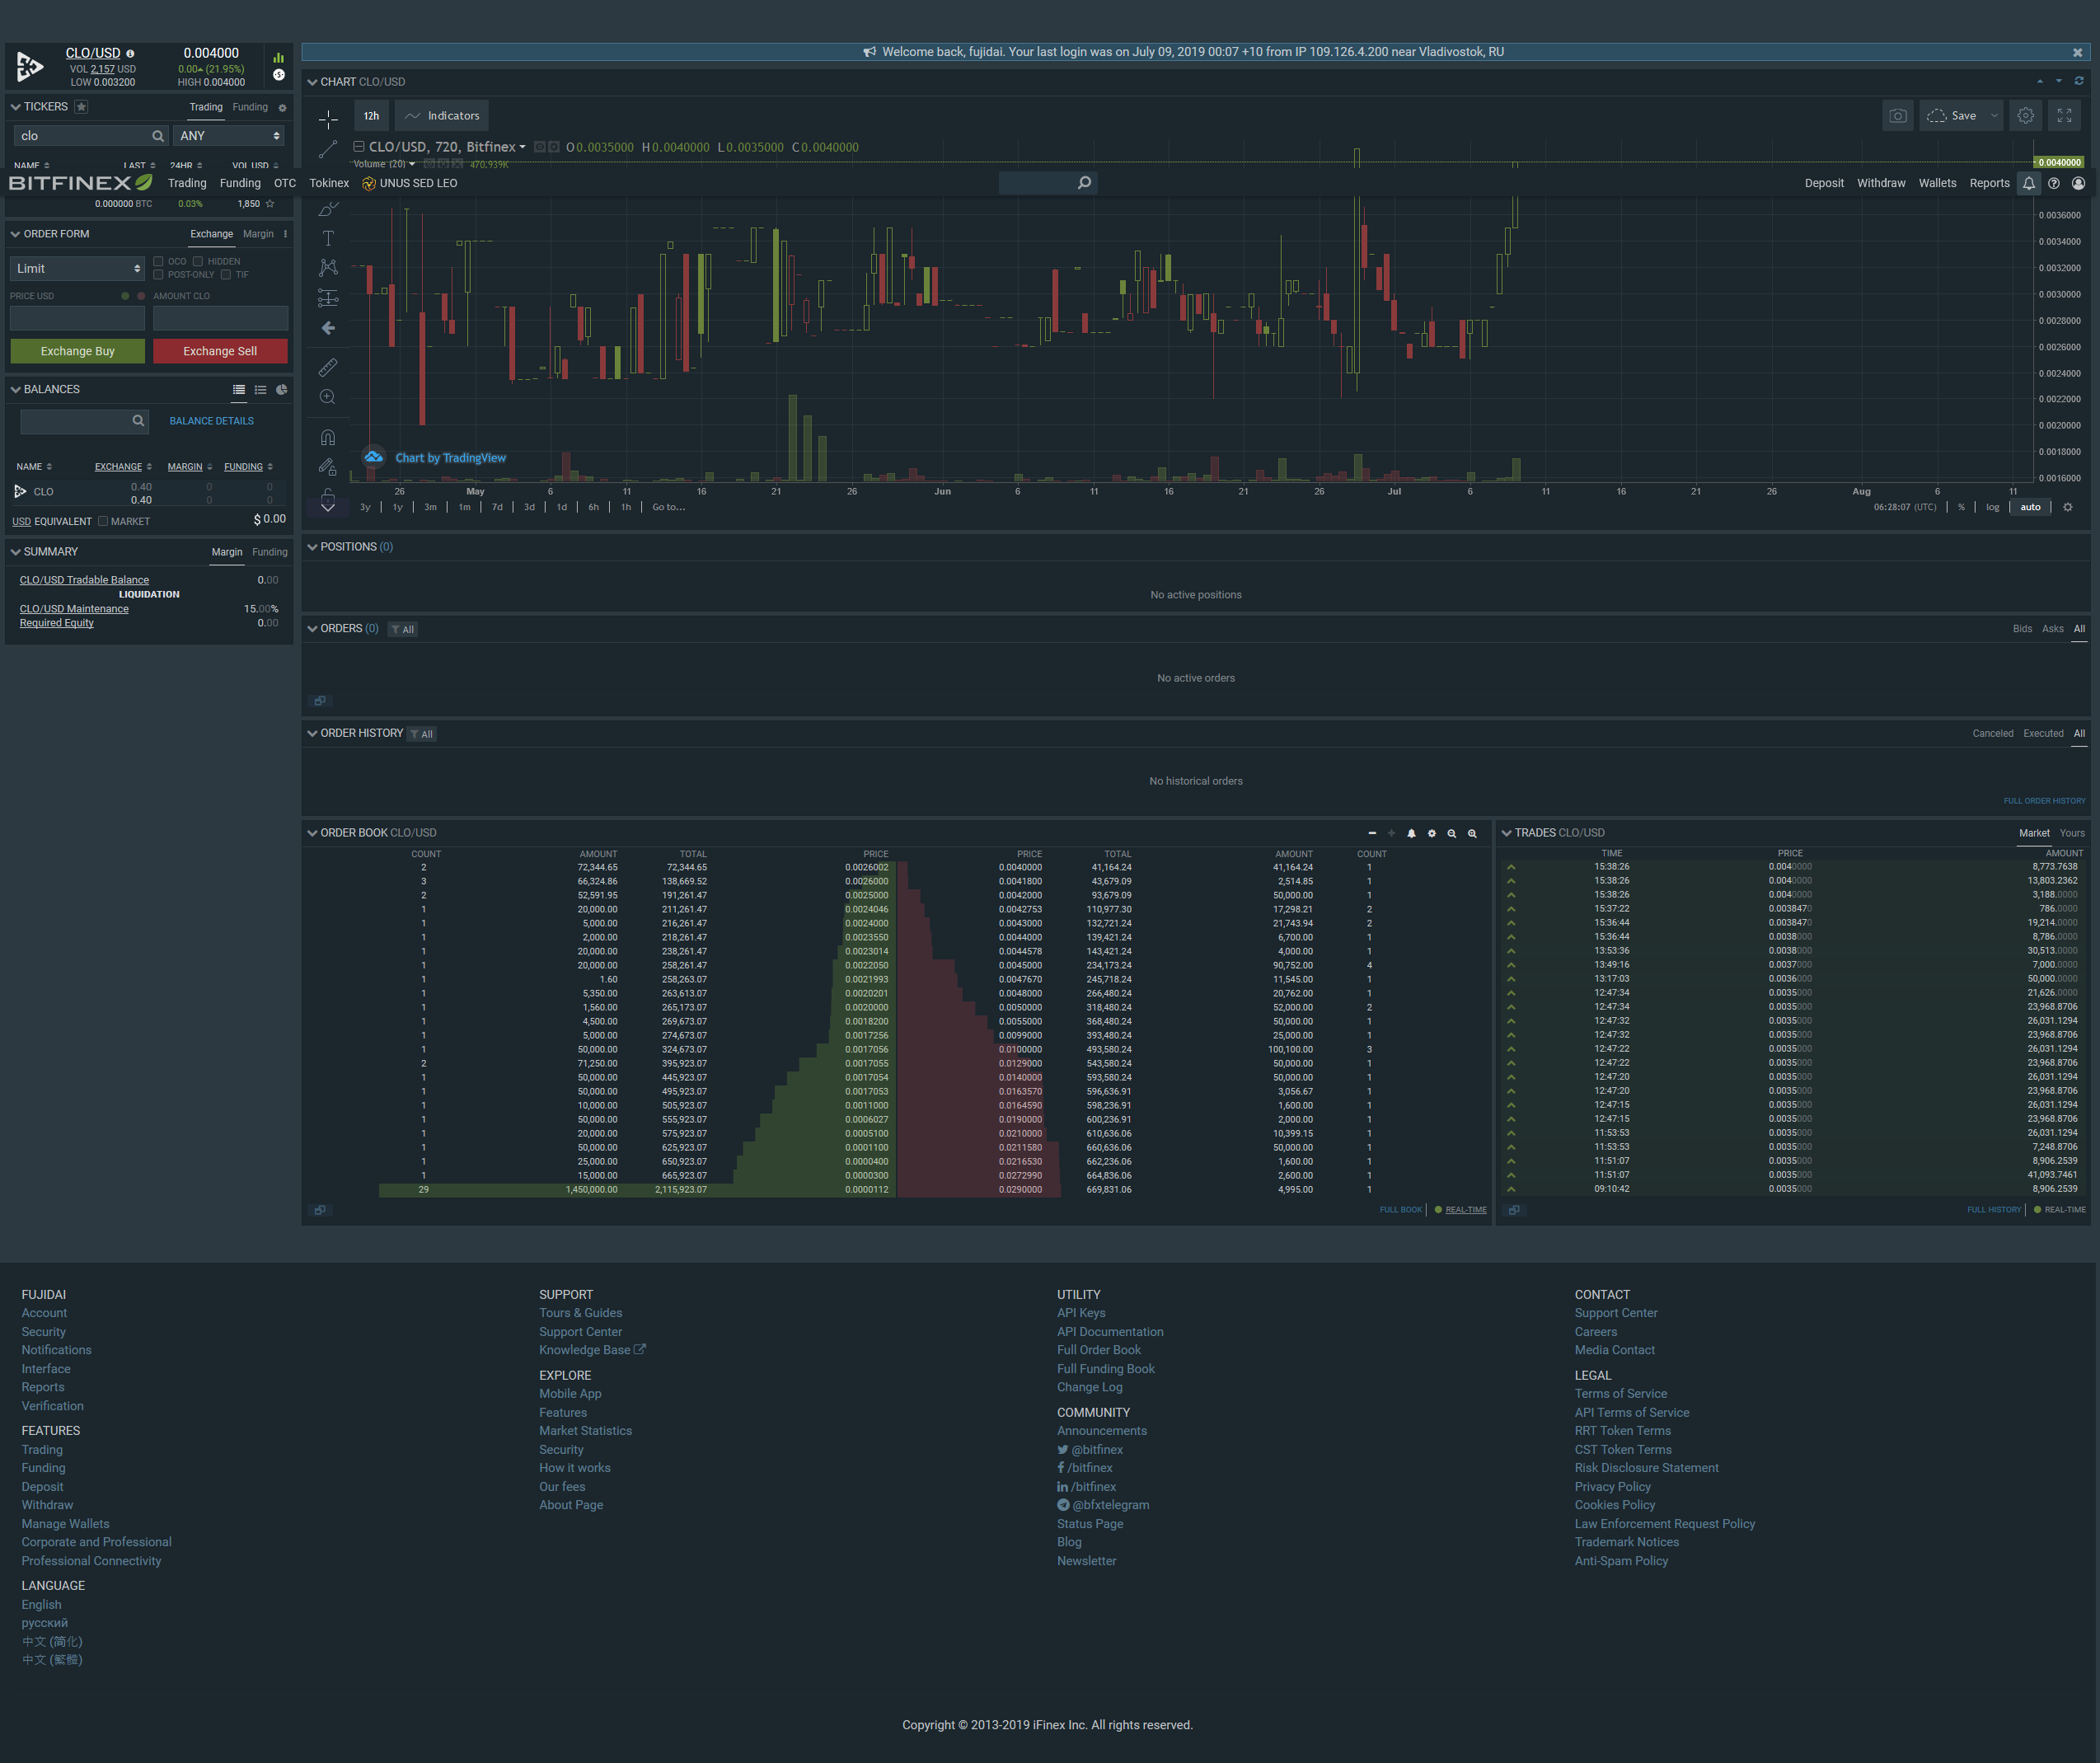Select the prediction and measurement tool

[x=328, y=297]
